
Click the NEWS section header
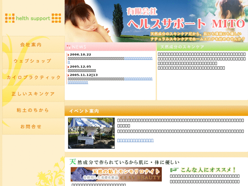(110, 47)
